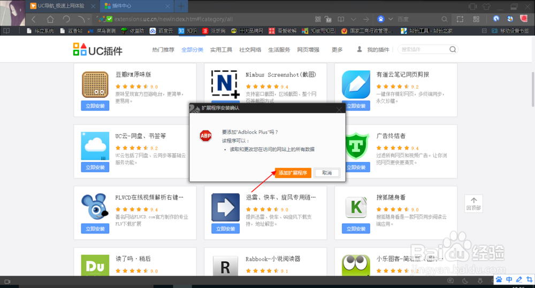Click the UC插件 logo
The image size is (535, 288).
pos(97,50)
